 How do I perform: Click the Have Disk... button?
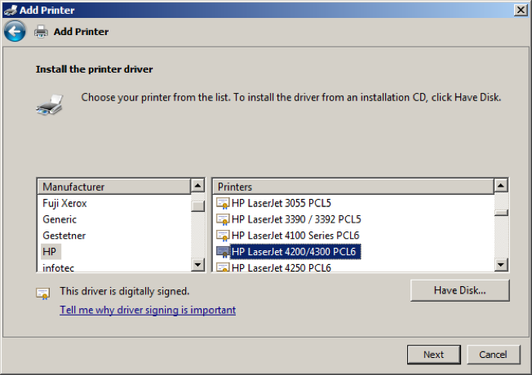[459, 290]
